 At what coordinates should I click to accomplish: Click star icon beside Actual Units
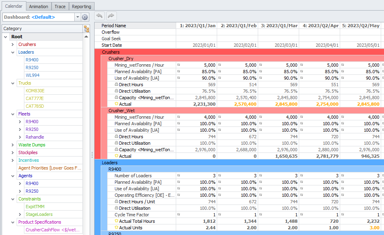(116, 228)
